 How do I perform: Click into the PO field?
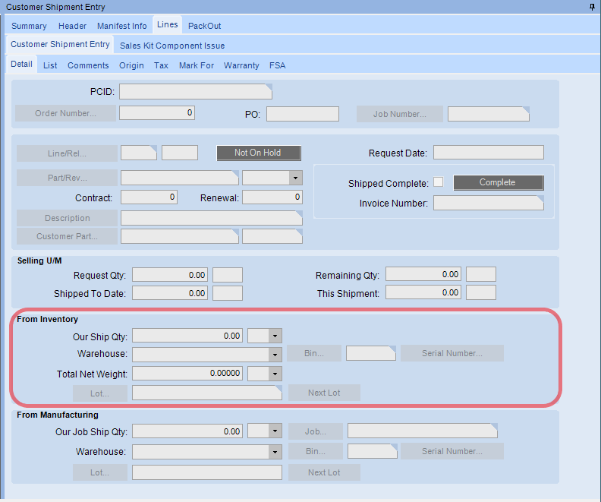(x=303, y=114)
